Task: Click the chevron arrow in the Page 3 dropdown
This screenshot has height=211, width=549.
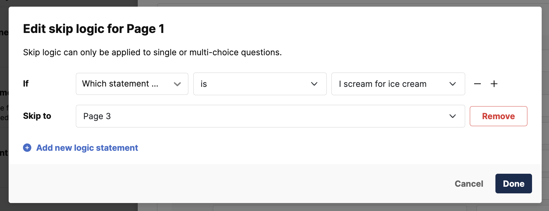Action: [x=453, y=116]
